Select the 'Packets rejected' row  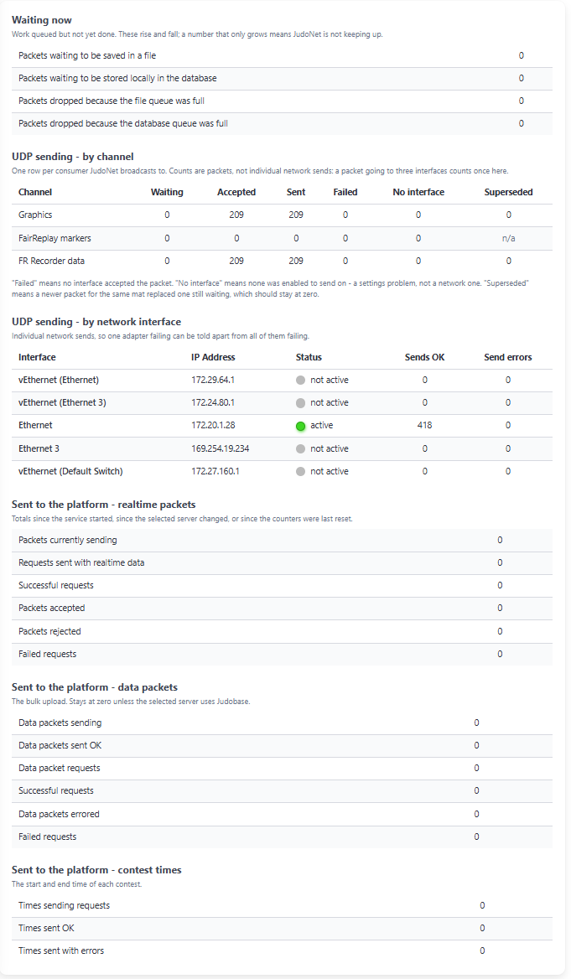pyautogui.click(x=282, y=631)
